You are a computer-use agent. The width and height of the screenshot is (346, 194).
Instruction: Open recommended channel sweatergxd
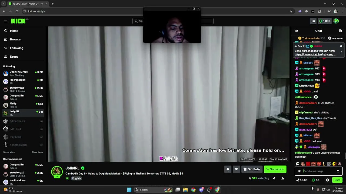point(23,174)
